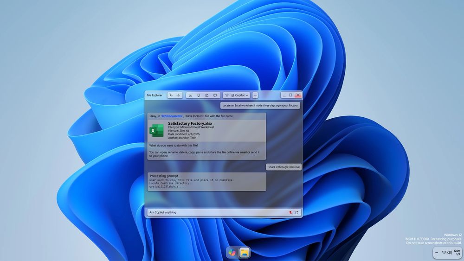This screenshot has height=261, width=464.
Task: Click the 'Date modified: 4/5/2025' line
Action: 184,134
